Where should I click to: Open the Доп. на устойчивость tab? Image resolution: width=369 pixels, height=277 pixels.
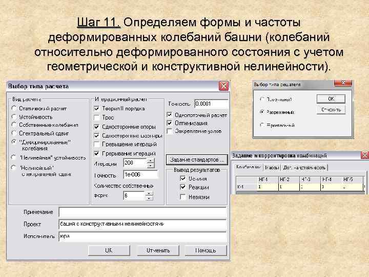click(304, 167)
